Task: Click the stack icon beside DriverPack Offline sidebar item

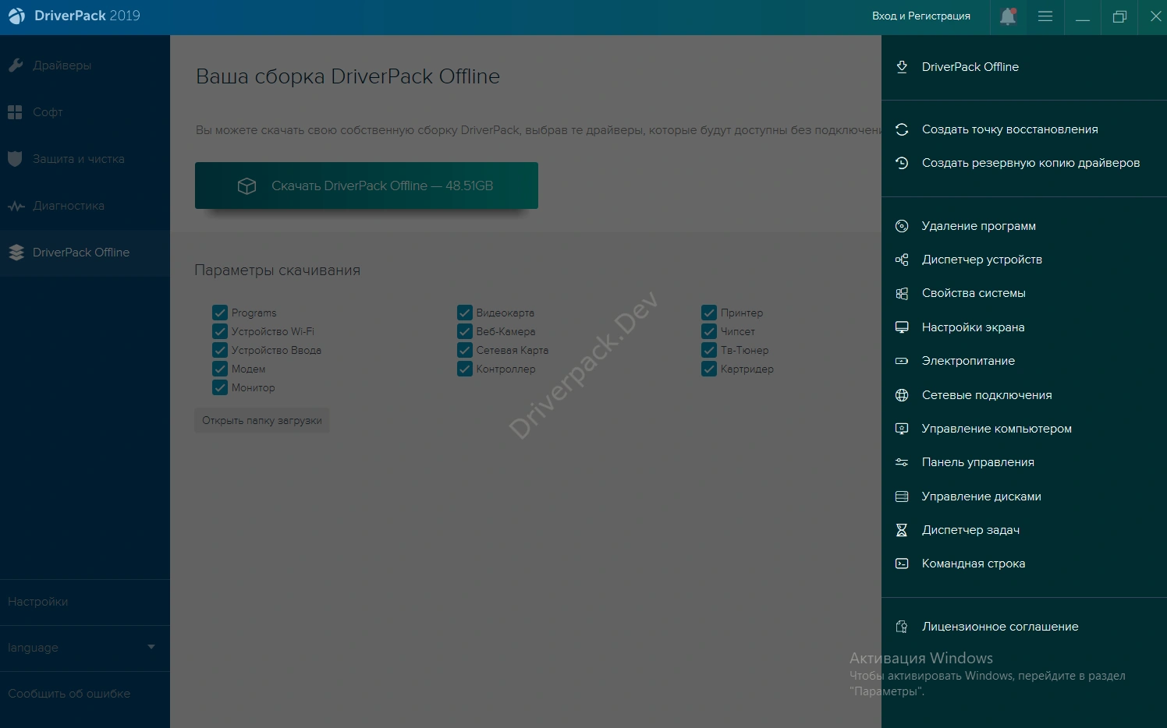Action: point(16,253)
